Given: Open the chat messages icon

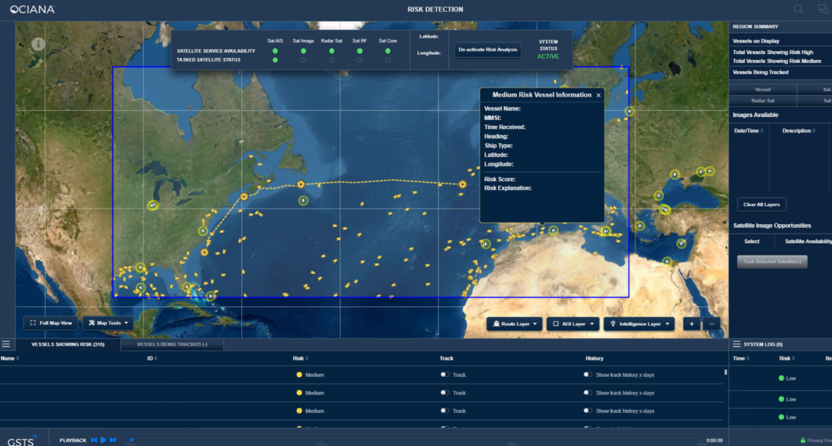Looking at the screenshot, I should point(823,9).
